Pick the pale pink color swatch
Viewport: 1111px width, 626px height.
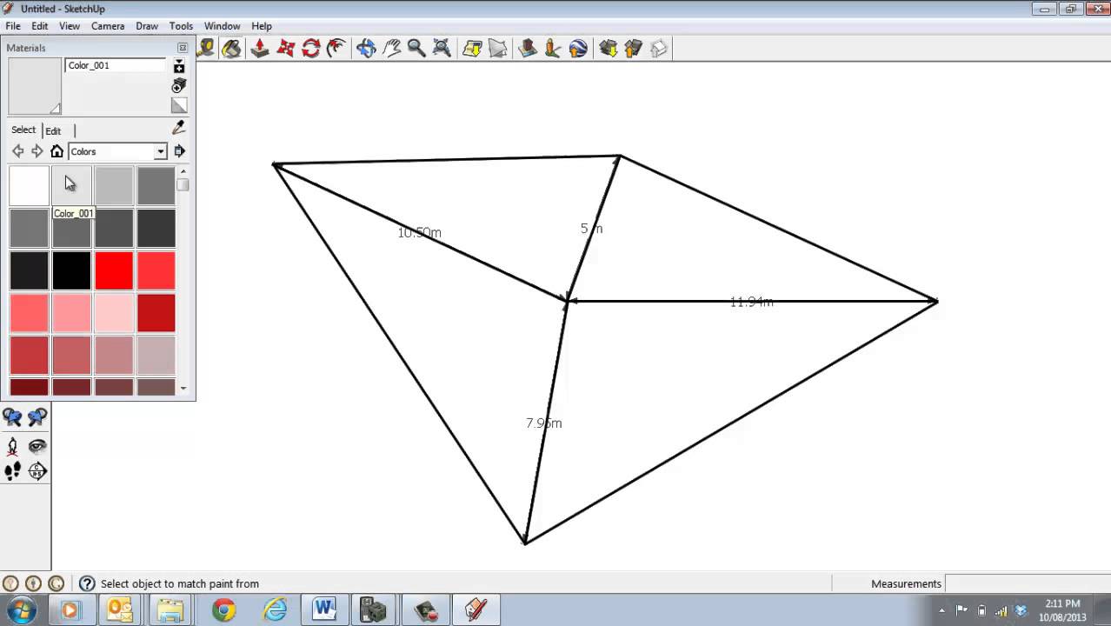pos(114,313)
